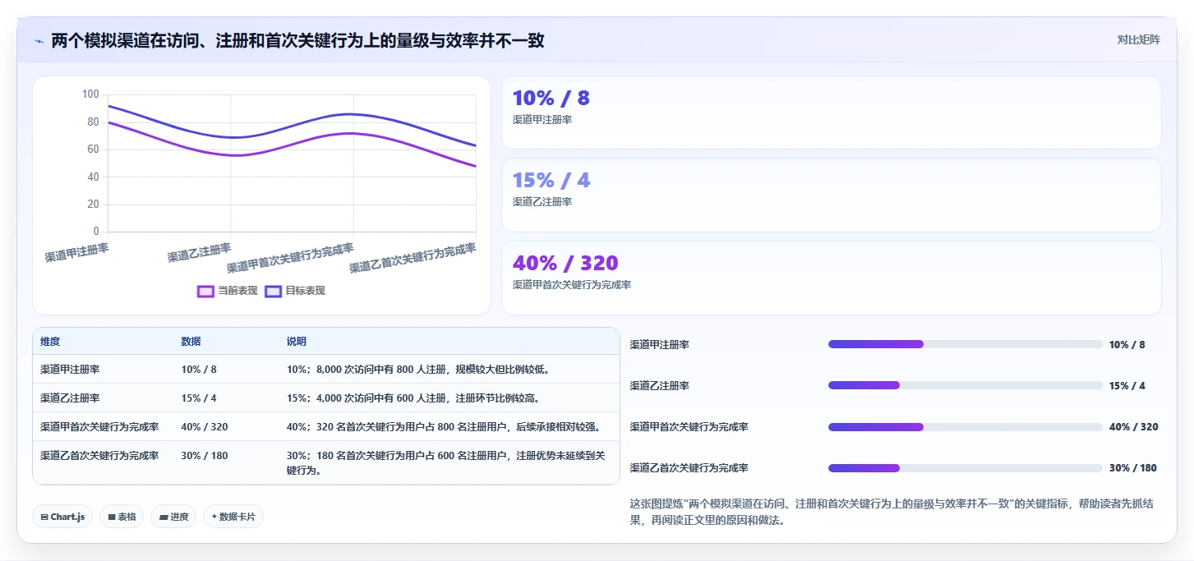Image resolution: width=1194 pixels, height=561 pixels.
Task: Select the Chart.js tag chip
Action: [62, 517]
